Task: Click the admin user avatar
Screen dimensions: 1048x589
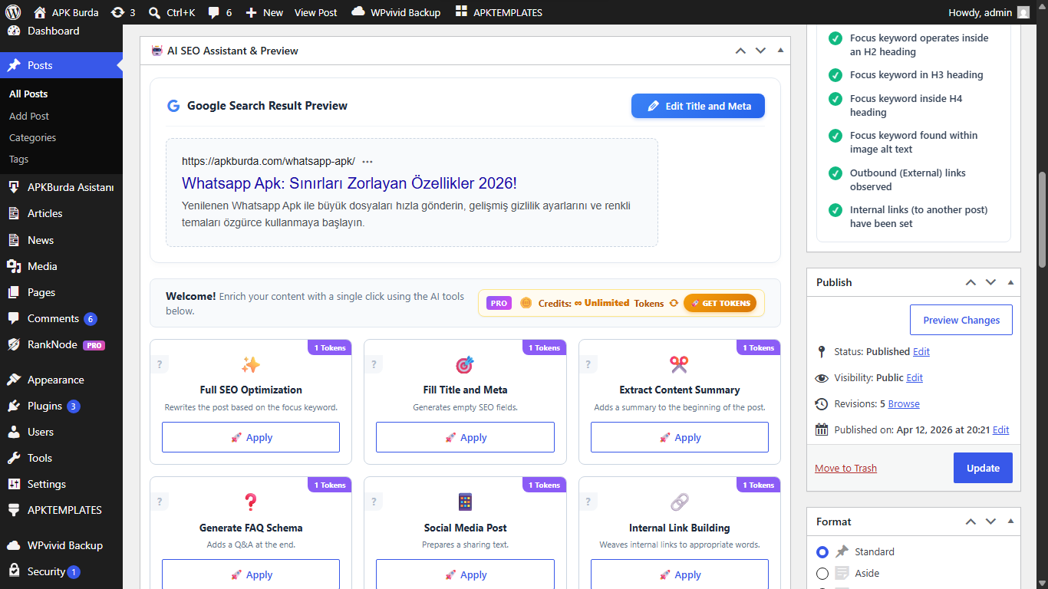Action: tap(1023, 12)
